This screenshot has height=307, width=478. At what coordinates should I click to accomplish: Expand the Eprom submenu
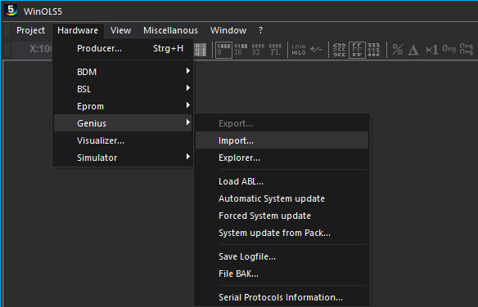123,106
